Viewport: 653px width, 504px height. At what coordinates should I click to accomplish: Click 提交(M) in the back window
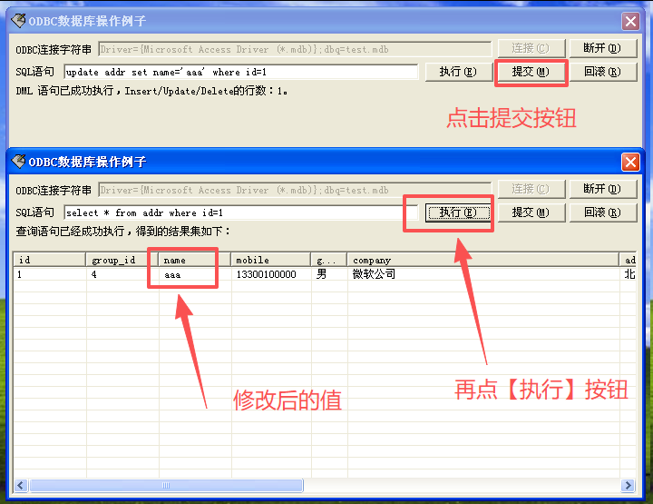(531, 72)
